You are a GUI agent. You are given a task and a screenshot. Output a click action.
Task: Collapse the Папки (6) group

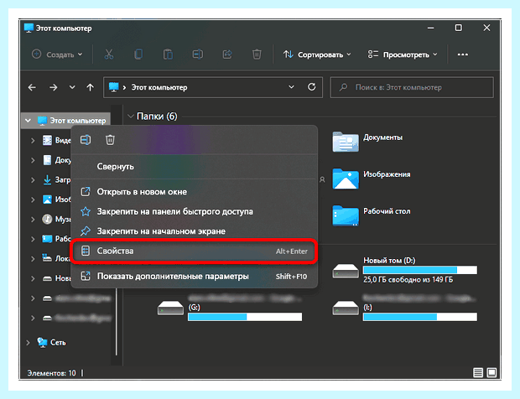[130, 117]
